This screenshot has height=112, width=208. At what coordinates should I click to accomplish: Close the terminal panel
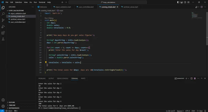pos(205,79)
